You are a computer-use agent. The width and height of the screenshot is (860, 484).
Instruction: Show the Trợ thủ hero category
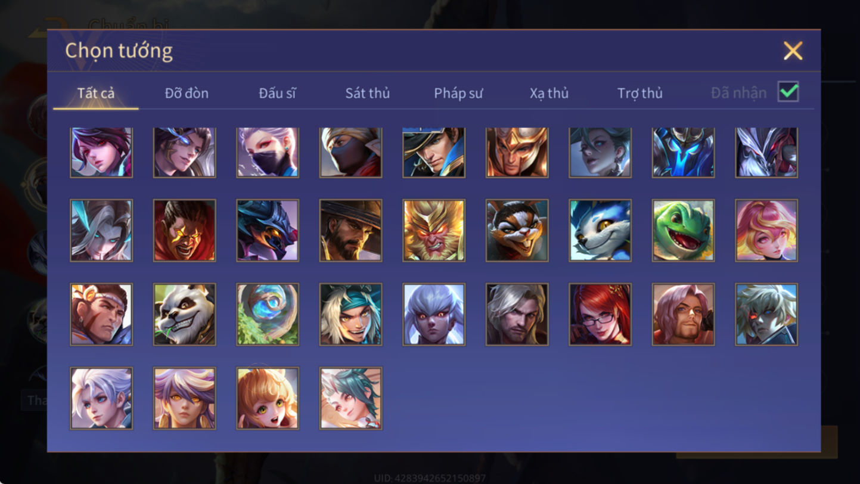coord(640,93)
